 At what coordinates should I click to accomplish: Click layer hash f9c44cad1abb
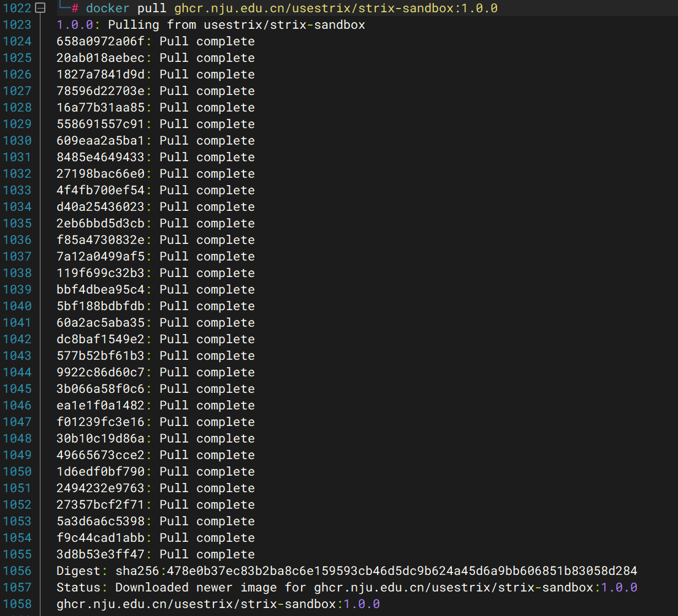(x=101, y=538)
